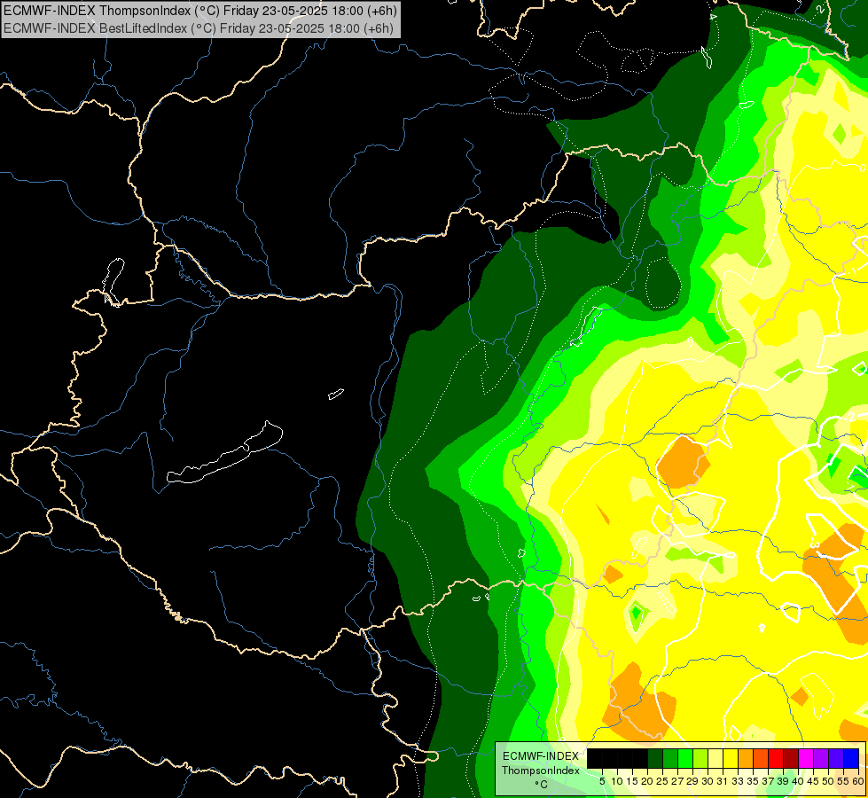Click the legend scale value 60
Viewport: 868px width, 798px height.
pyautogui.click(x=858, y=781)
